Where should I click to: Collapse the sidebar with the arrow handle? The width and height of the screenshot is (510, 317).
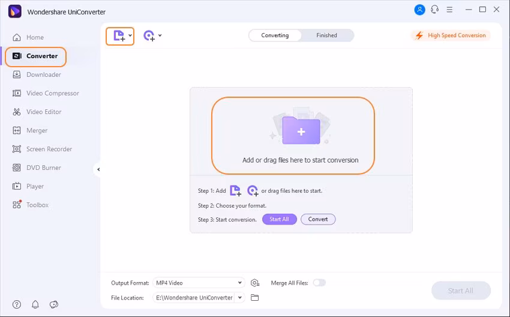click(98, 169)
